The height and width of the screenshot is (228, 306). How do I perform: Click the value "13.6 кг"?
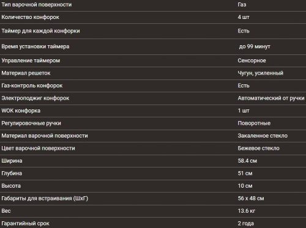pyautogui.click(x=247, y=211)
